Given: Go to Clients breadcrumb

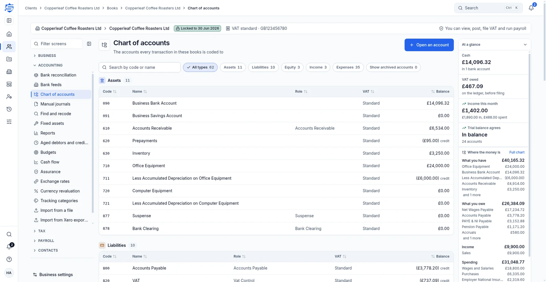Looking at the screenshot, I should tap(31, 8).
